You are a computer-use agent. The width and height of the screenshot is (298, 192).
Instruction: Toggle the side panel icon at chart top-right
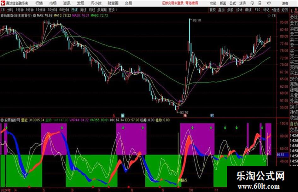click(x=274, y=16)
